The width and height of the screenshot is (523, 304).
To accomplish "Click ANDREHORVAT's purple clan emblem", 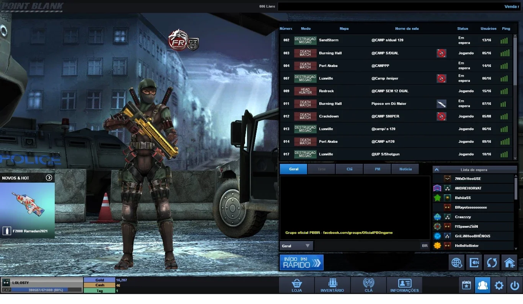I will click(437, 188).
